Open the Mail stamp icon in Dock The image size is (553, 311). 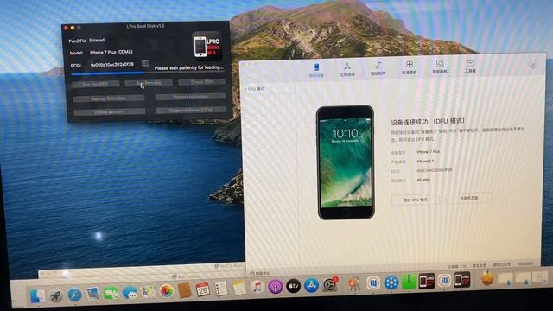click(92, 294)
